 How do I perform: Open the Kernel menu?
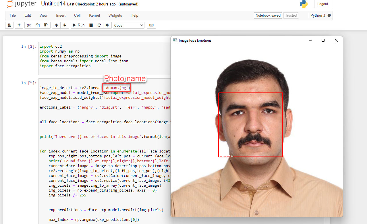pos(94,15)
